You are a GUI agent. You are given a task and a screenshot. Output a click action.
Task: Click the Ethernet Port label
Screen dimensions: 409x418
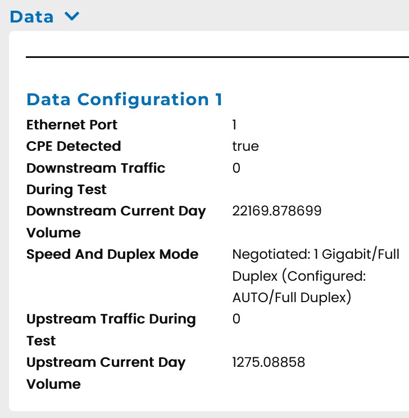click(72, 124)
